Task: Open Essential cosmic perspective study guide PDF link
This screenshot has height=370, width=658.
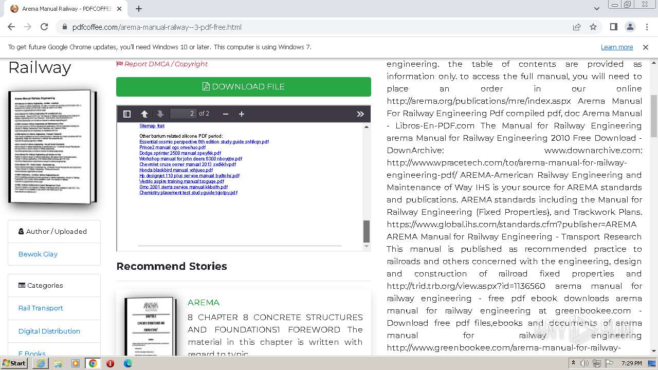Action: pyautogui.click(x=204, y=142)
